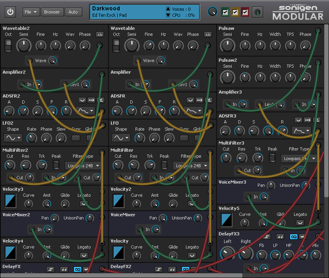Open the Lowpass 24B dropdown in MultiFilter3
This screenshot has width=329, height=278.
click(299, 158)
